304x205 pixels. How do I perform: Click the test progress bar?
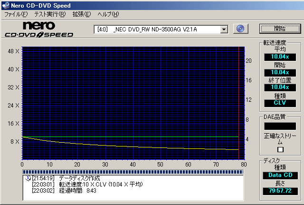pyautogui.click(x=133, y=172)
